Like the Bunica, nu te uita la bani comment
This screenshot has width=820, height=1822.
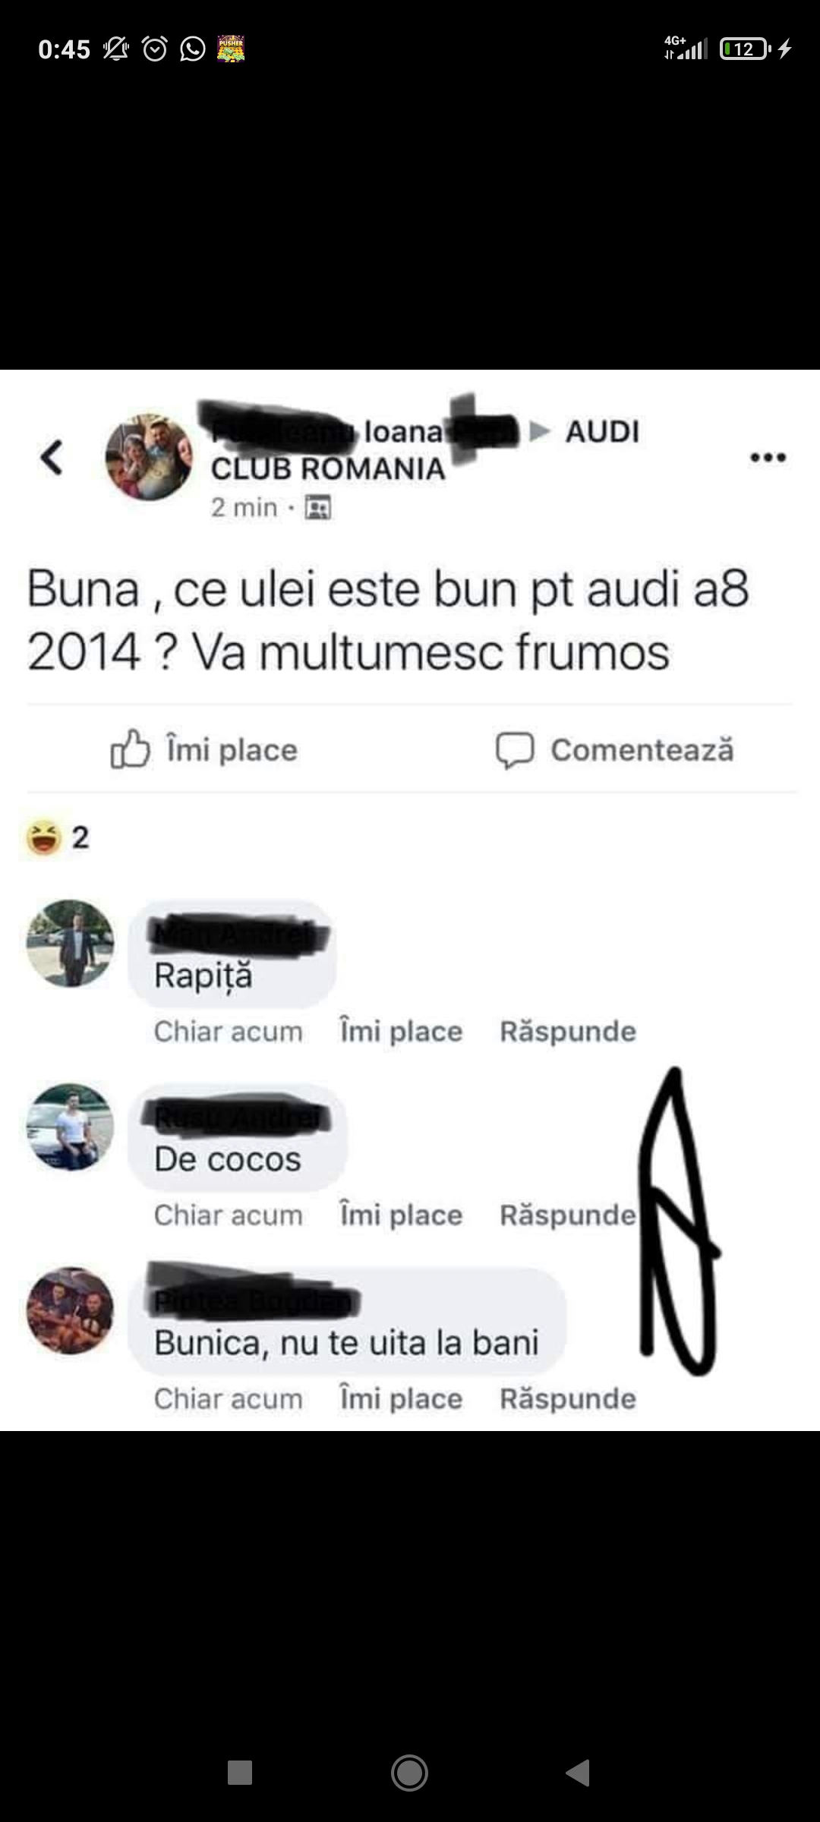(401, 1399)
